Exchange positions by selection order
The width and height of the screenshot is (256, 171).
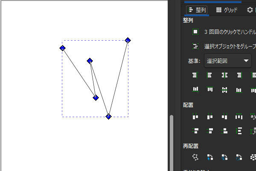(209, 157)
